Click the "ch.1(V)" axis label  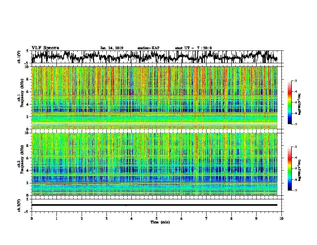pos(19,57)
